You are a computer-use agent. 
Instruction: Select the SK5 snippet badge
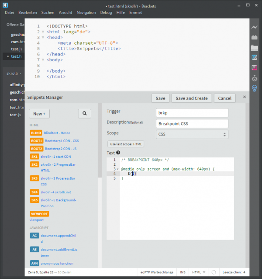point(34,200)
